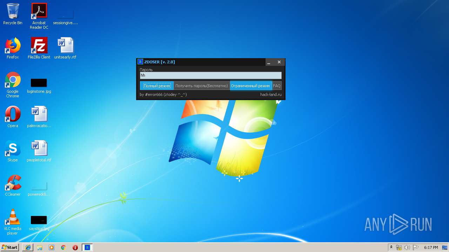Open the Recycle Bin desktop icon
The image size is (449, 252).
click(13, 14)
